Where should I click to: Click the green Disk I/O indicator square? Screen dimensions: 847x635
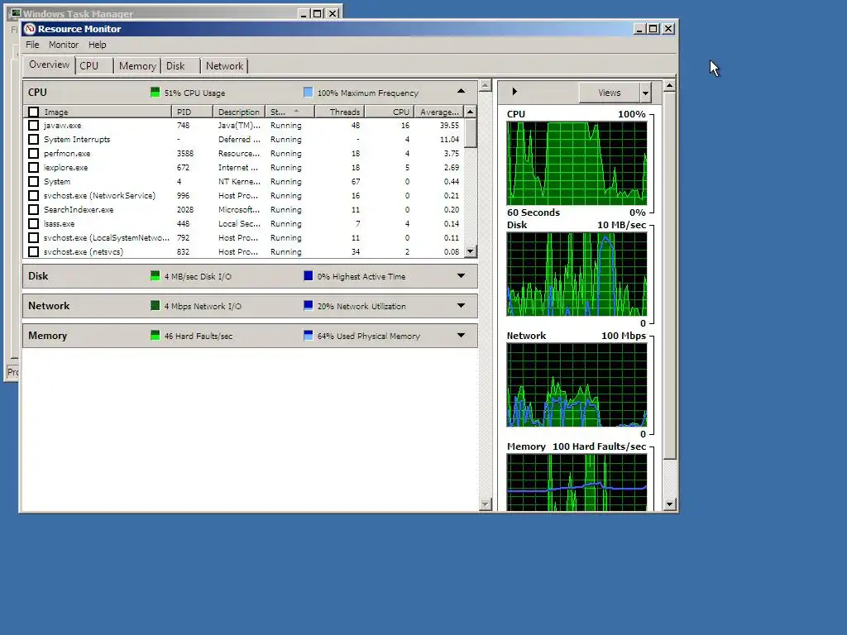tap(155, 276)
